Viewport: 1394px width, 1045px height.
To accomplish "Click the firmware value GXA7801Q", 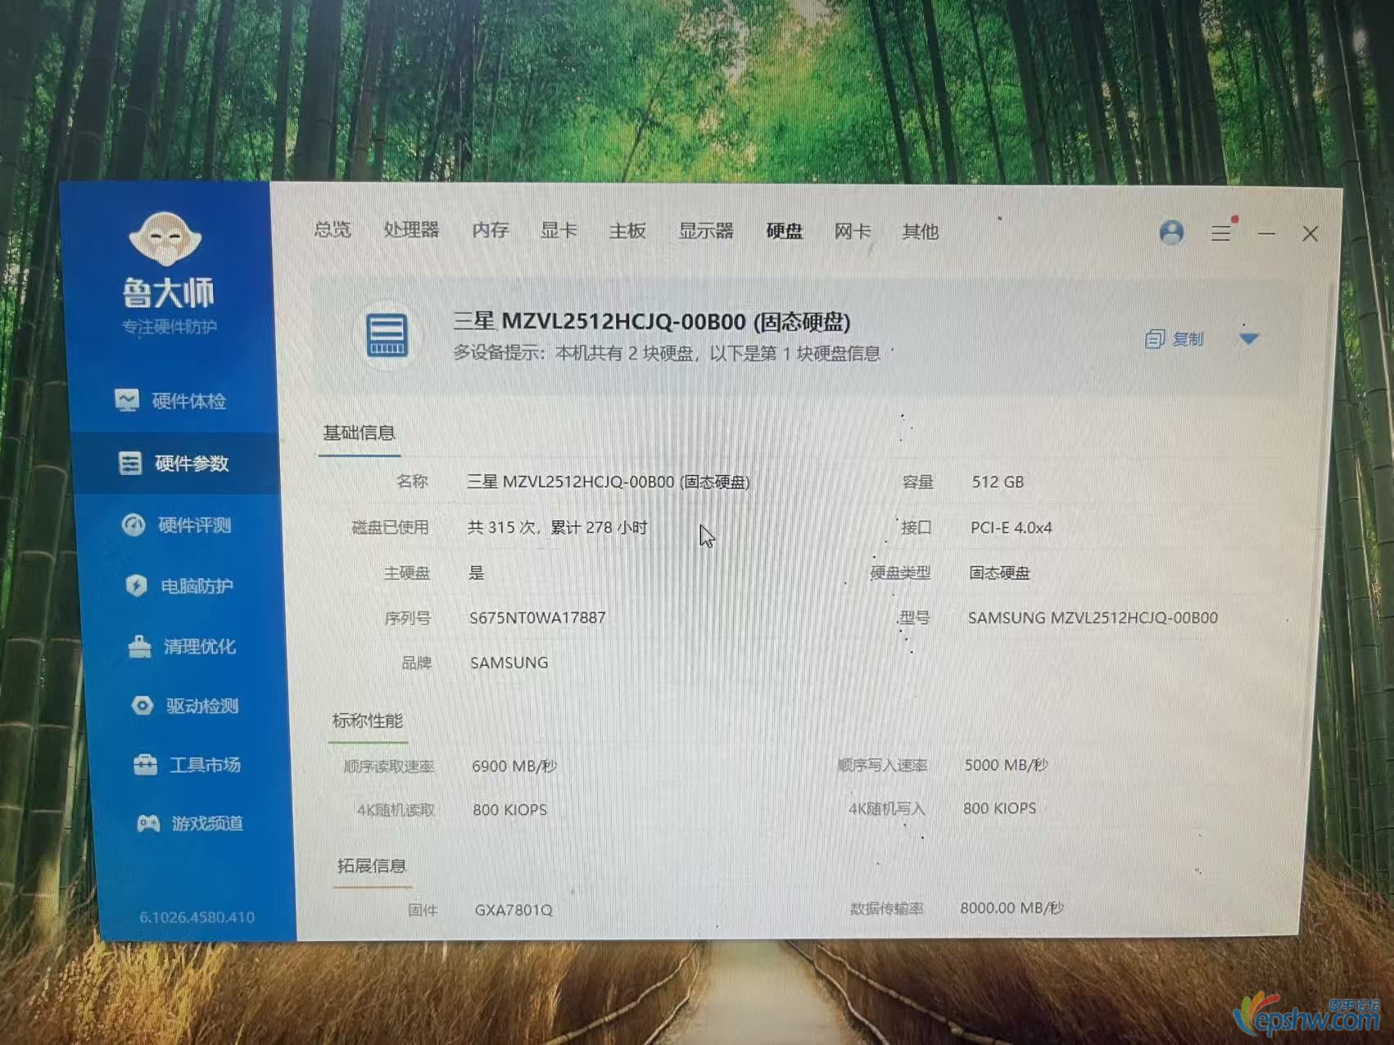I will click(x=514, y=910).
